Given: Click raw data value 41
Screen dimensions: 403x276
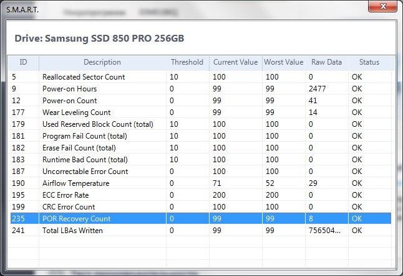Looking at the screenshot, I should (313, 100).
